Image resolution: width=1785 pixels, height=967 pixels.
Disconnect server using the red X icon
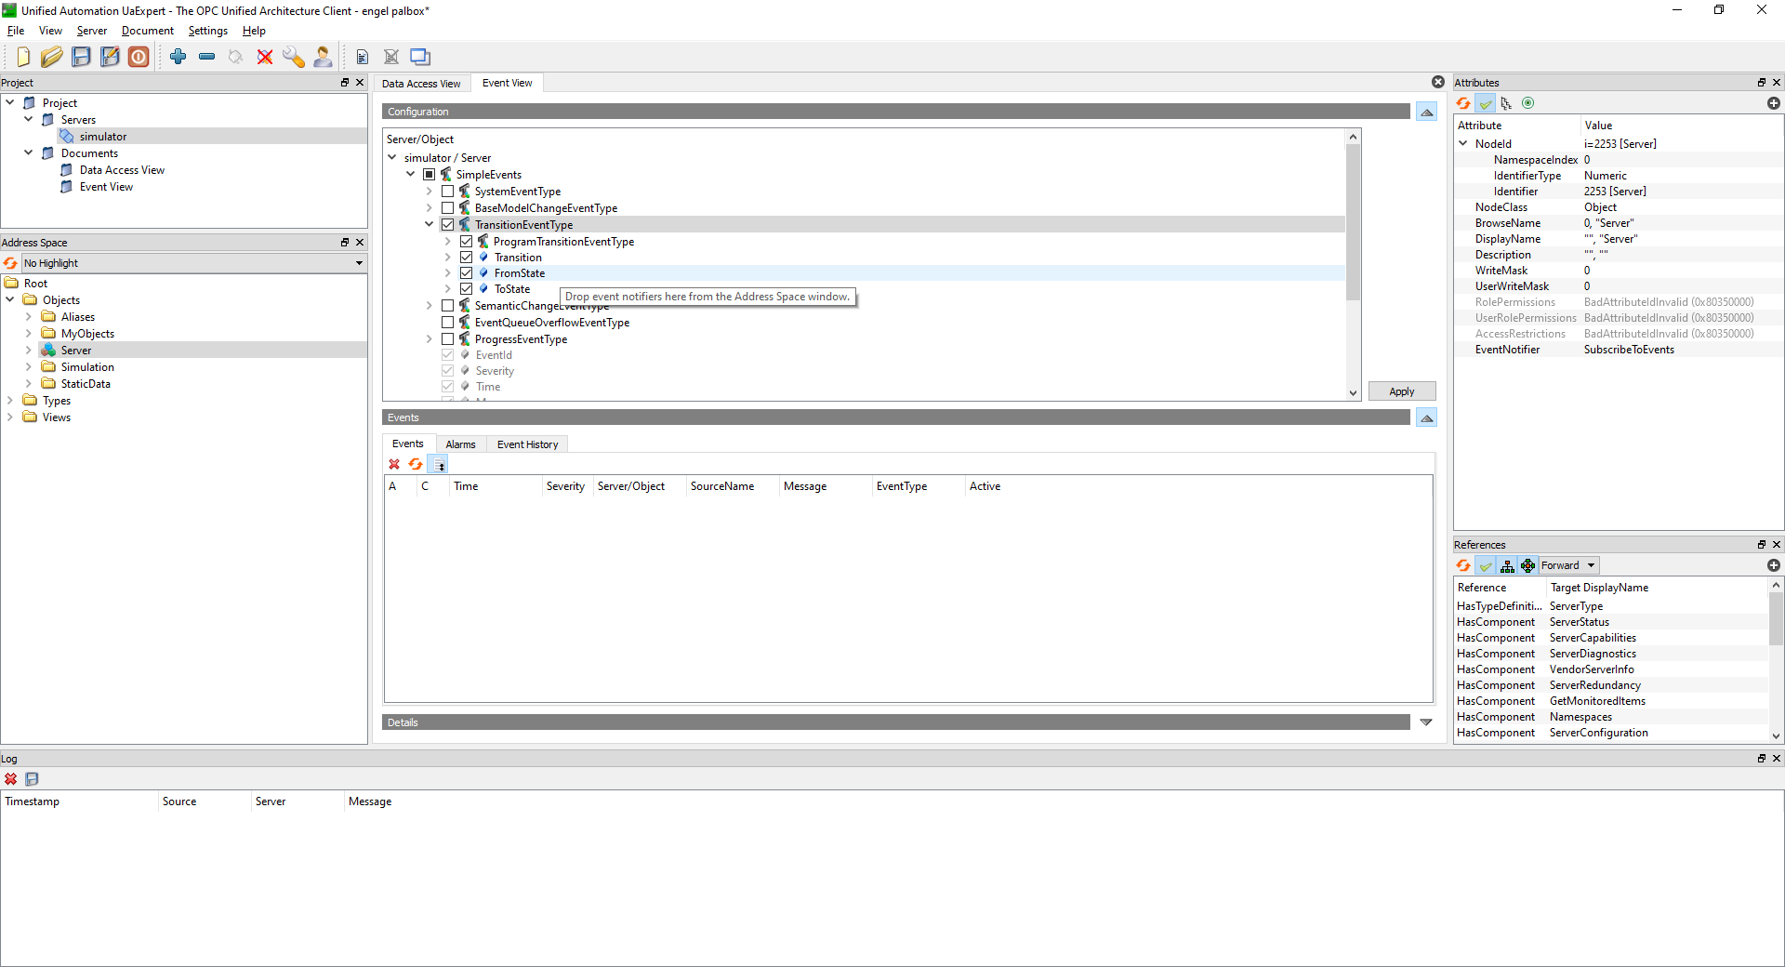[265, 57]
